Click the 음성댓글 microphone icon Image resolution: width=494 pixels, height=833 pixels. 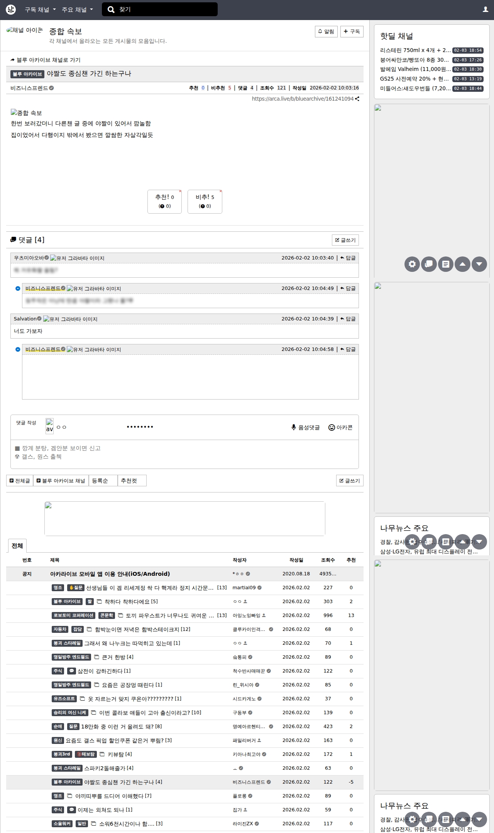click(x=294, y=427)
